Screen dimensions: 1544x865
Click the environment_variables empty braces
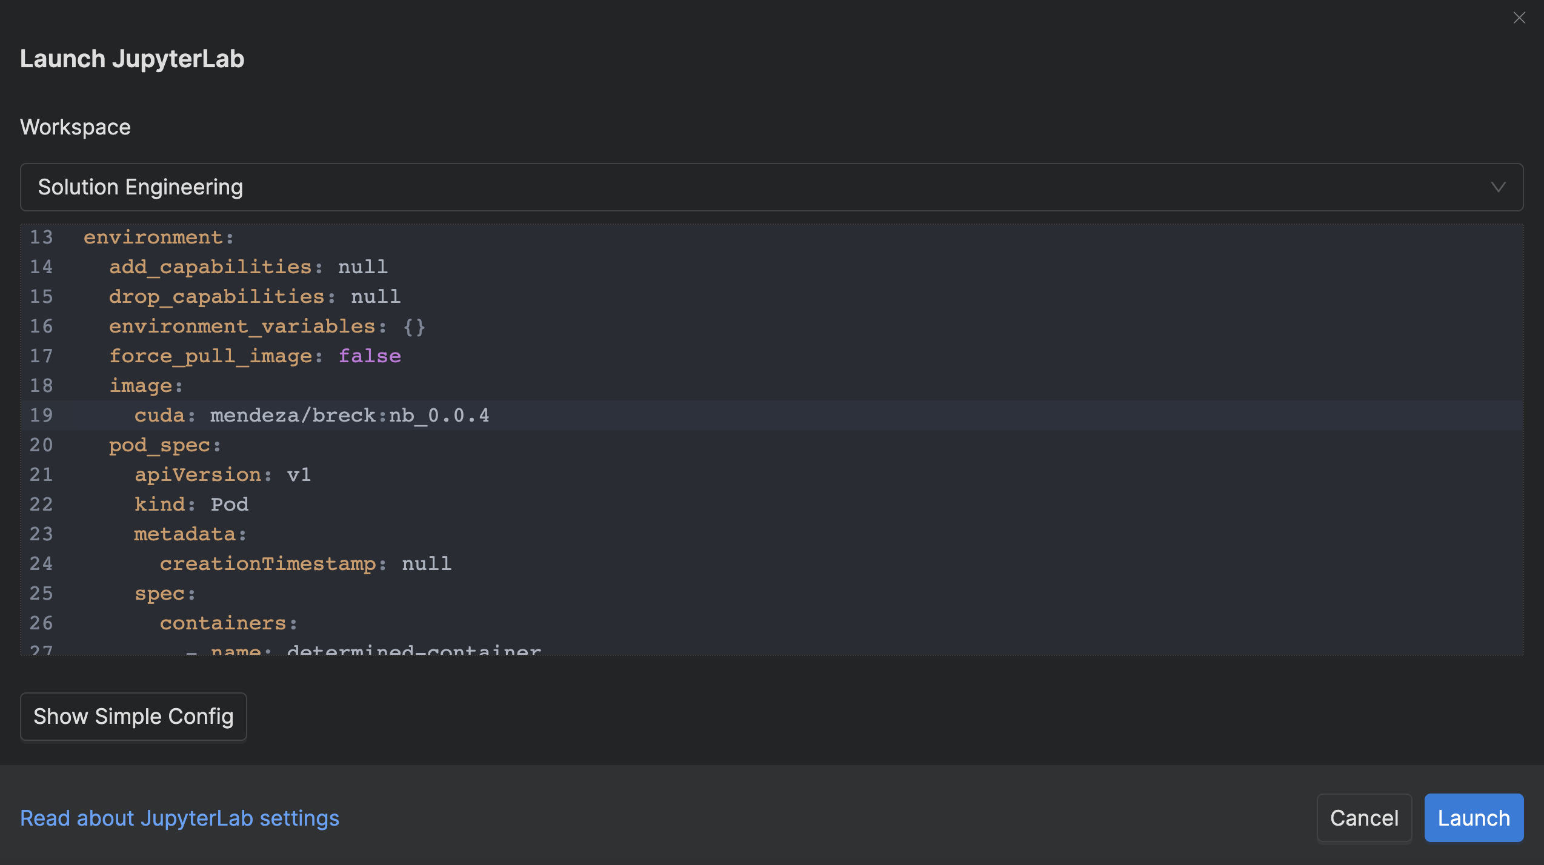click(x=414, y=326)
